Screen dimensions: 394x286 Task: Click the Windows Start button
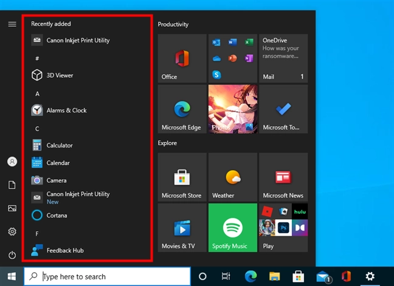tap(12, 276)
